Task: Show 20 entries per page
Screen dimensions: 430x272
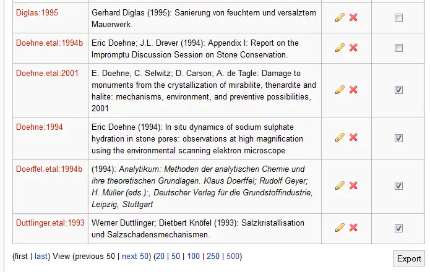Action: 161,256
